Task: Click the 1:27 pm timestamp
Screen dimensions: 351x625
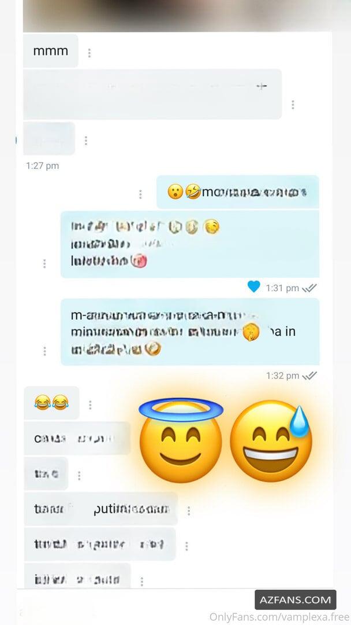Action: coord(43,166)
